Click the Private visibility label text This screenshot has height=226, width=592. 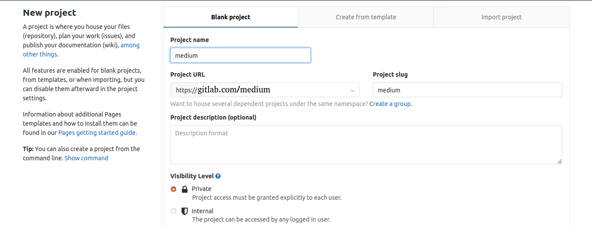point(202,189)
